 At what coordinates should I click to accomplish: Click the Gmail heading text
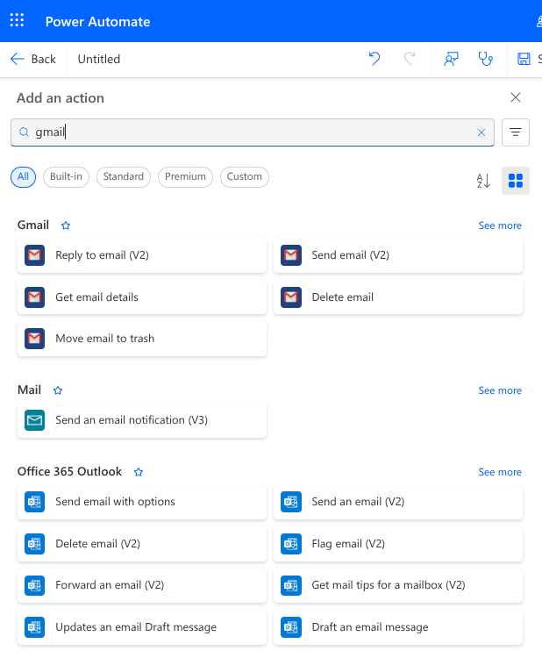(33, 225)
